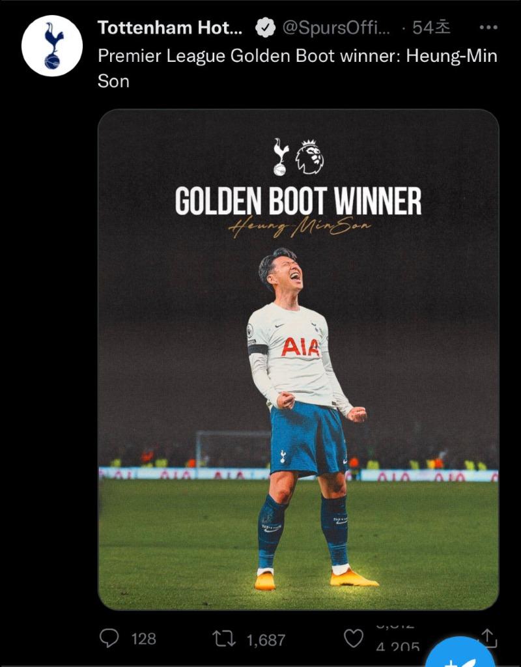Reply using the speech bubble icon

click(x=109, y=638)
